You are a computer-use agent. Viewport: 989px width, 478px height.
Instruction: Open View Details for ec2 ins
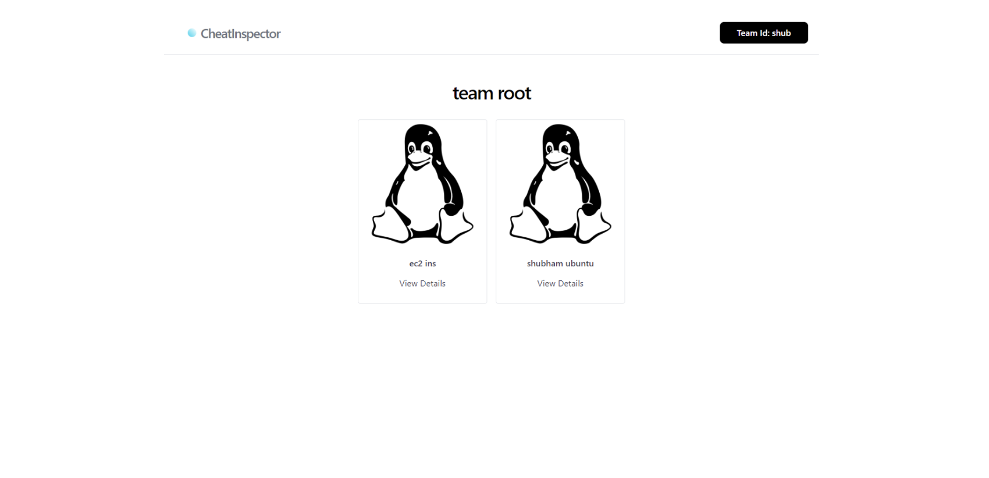pos(422,283)
